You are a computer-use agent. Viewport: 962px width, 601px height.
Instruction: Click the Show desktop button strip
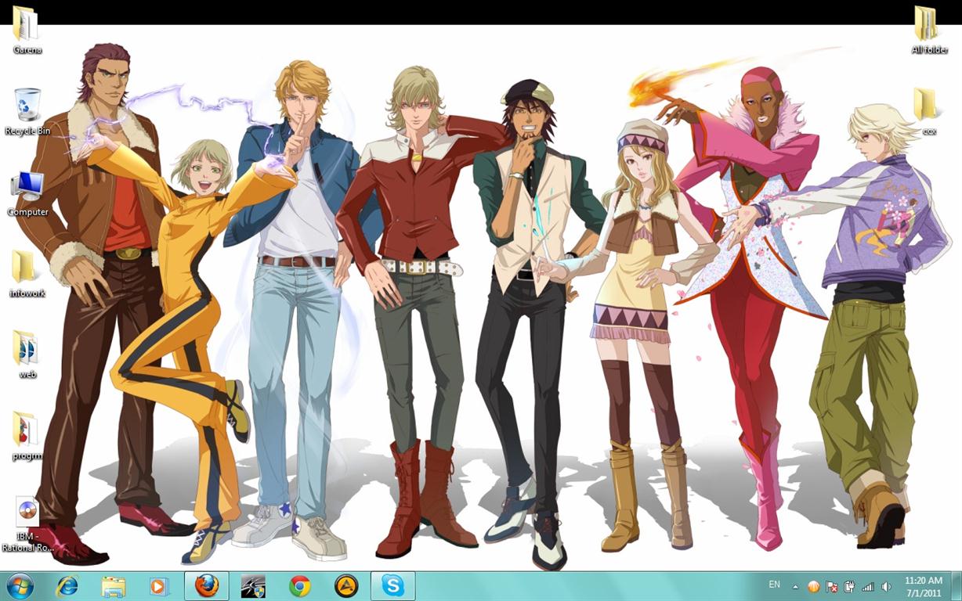[x=956, y=586]
